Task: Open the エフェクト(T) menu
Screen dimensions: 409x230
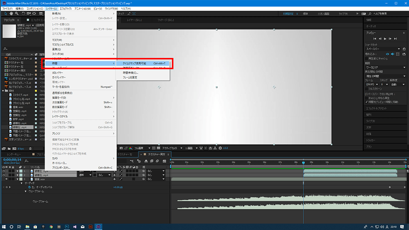Action: (x=66, y=9)
